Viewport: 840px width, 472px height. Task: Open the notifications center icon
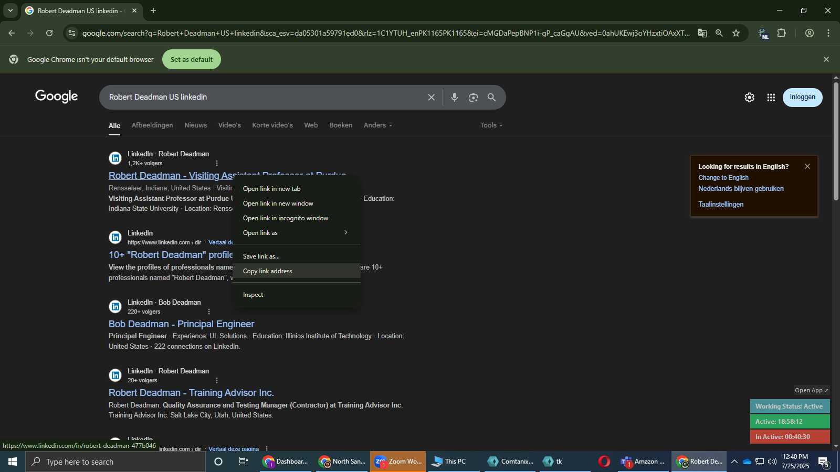coord(824,462)
